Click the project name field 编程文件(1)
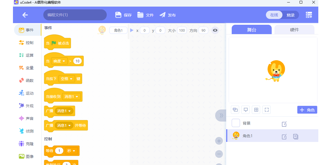 (x=75, y=15)
